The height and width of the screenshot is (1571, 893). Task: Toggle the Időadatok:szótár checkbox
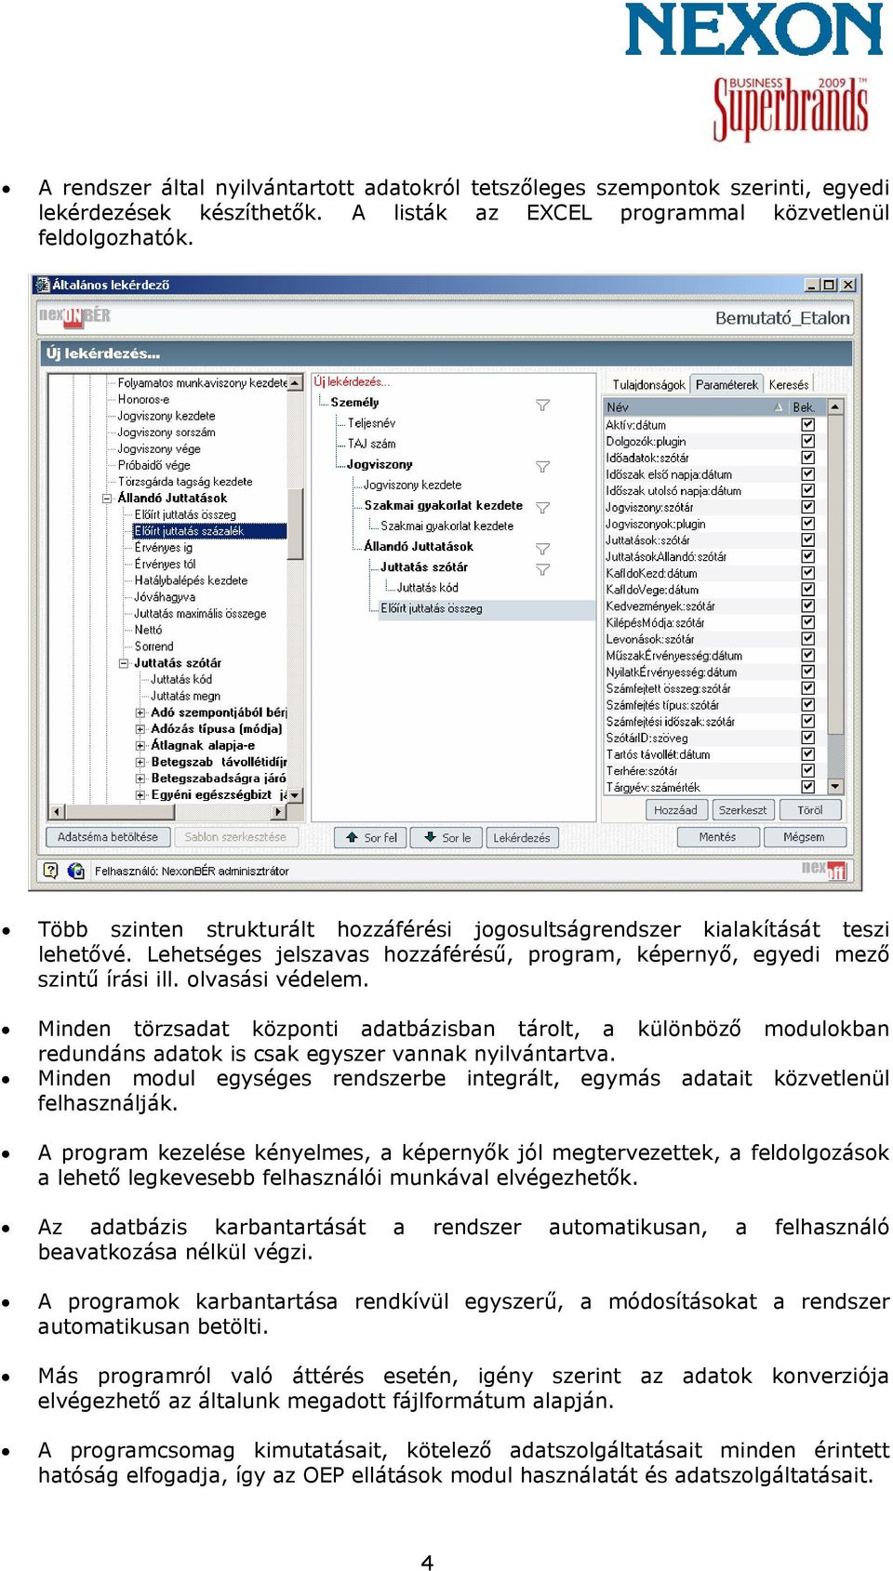pyautogui.click(x=807, y=458)
